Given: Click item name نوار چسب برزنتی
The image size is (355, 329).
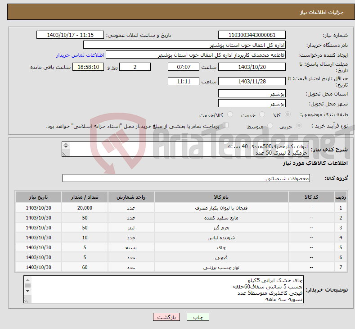Looking at the screenshot, I should pyautogui.click(x=221, y=268).
